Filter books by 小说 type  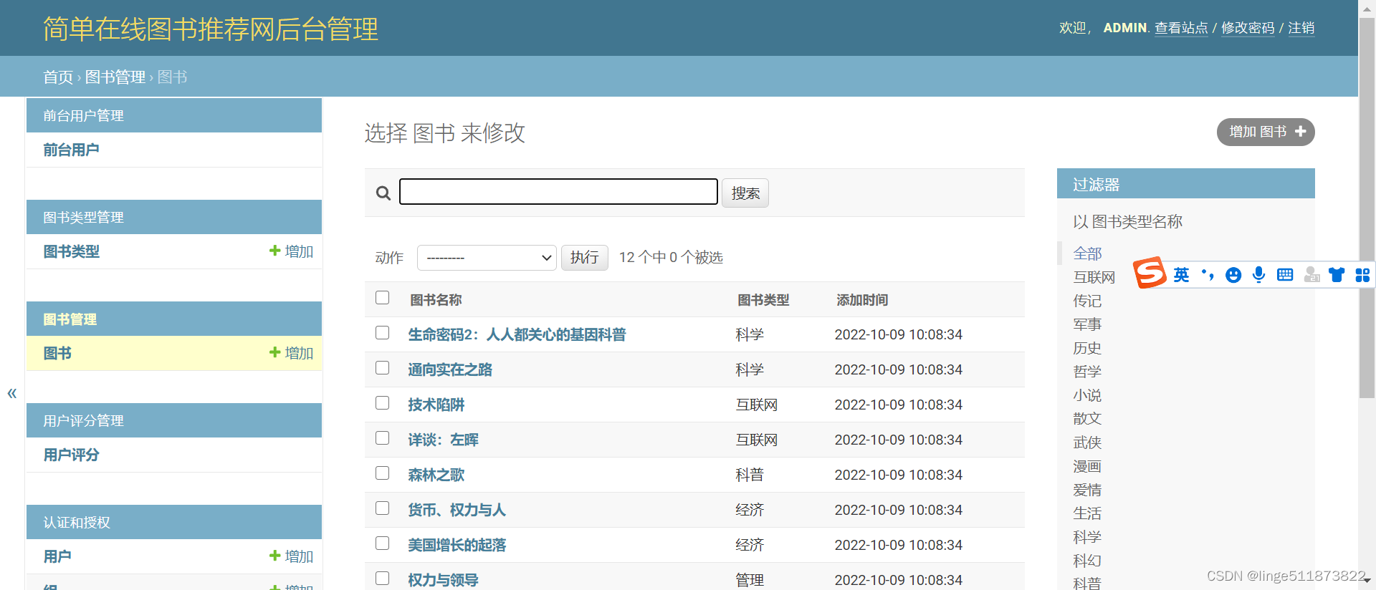pyautogui.click(x=1087, y=395)
